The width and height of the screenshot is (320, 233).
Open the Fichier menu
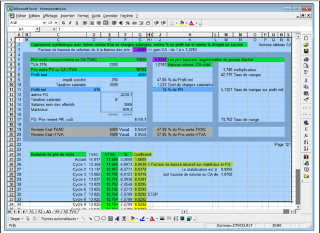21,16
